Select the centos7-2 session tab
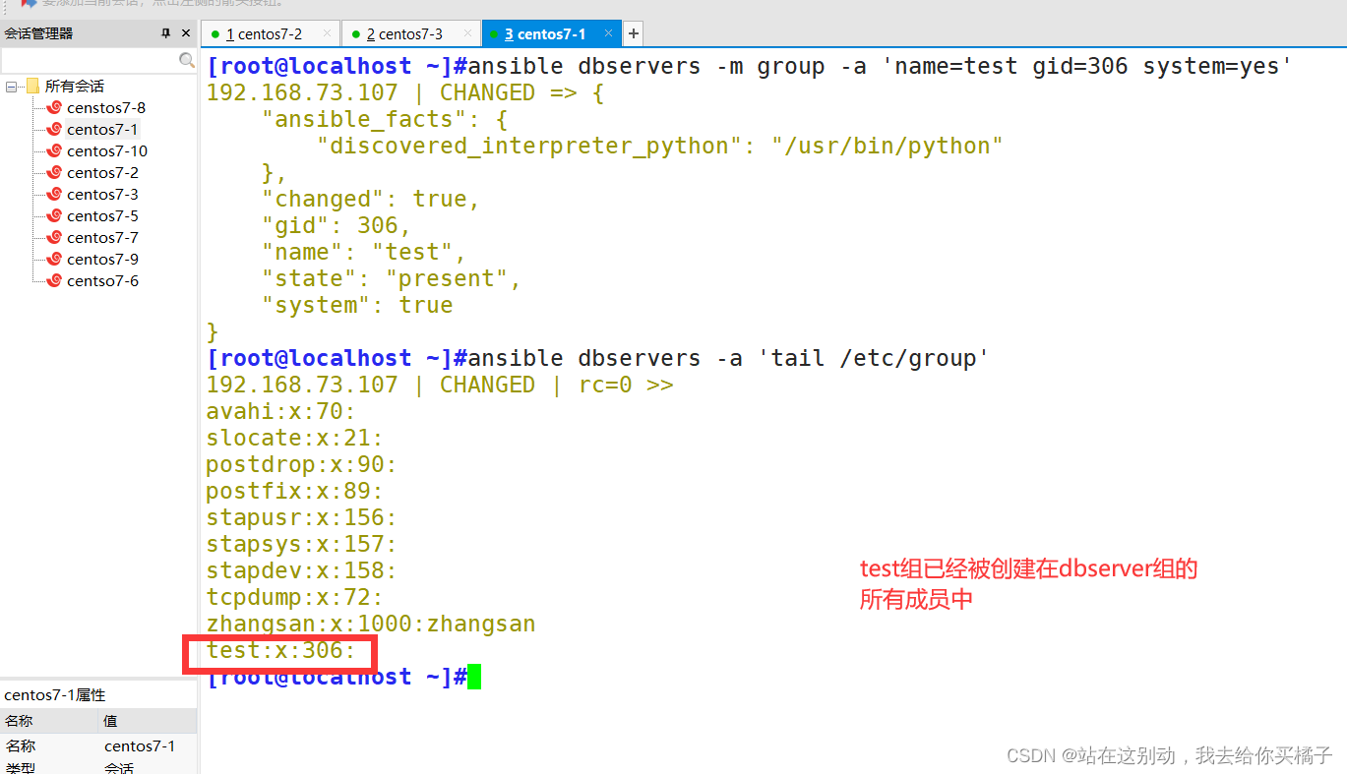 click(x=271, y=33)
